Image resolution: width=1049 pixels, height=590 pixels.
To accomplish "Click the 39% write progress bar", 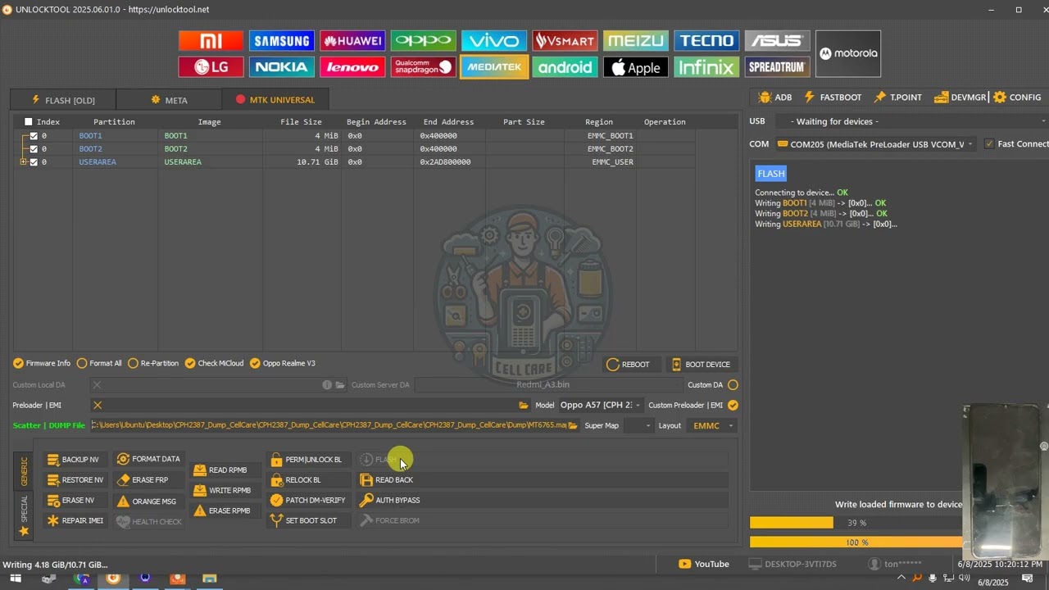I will [x=856, y=523].
